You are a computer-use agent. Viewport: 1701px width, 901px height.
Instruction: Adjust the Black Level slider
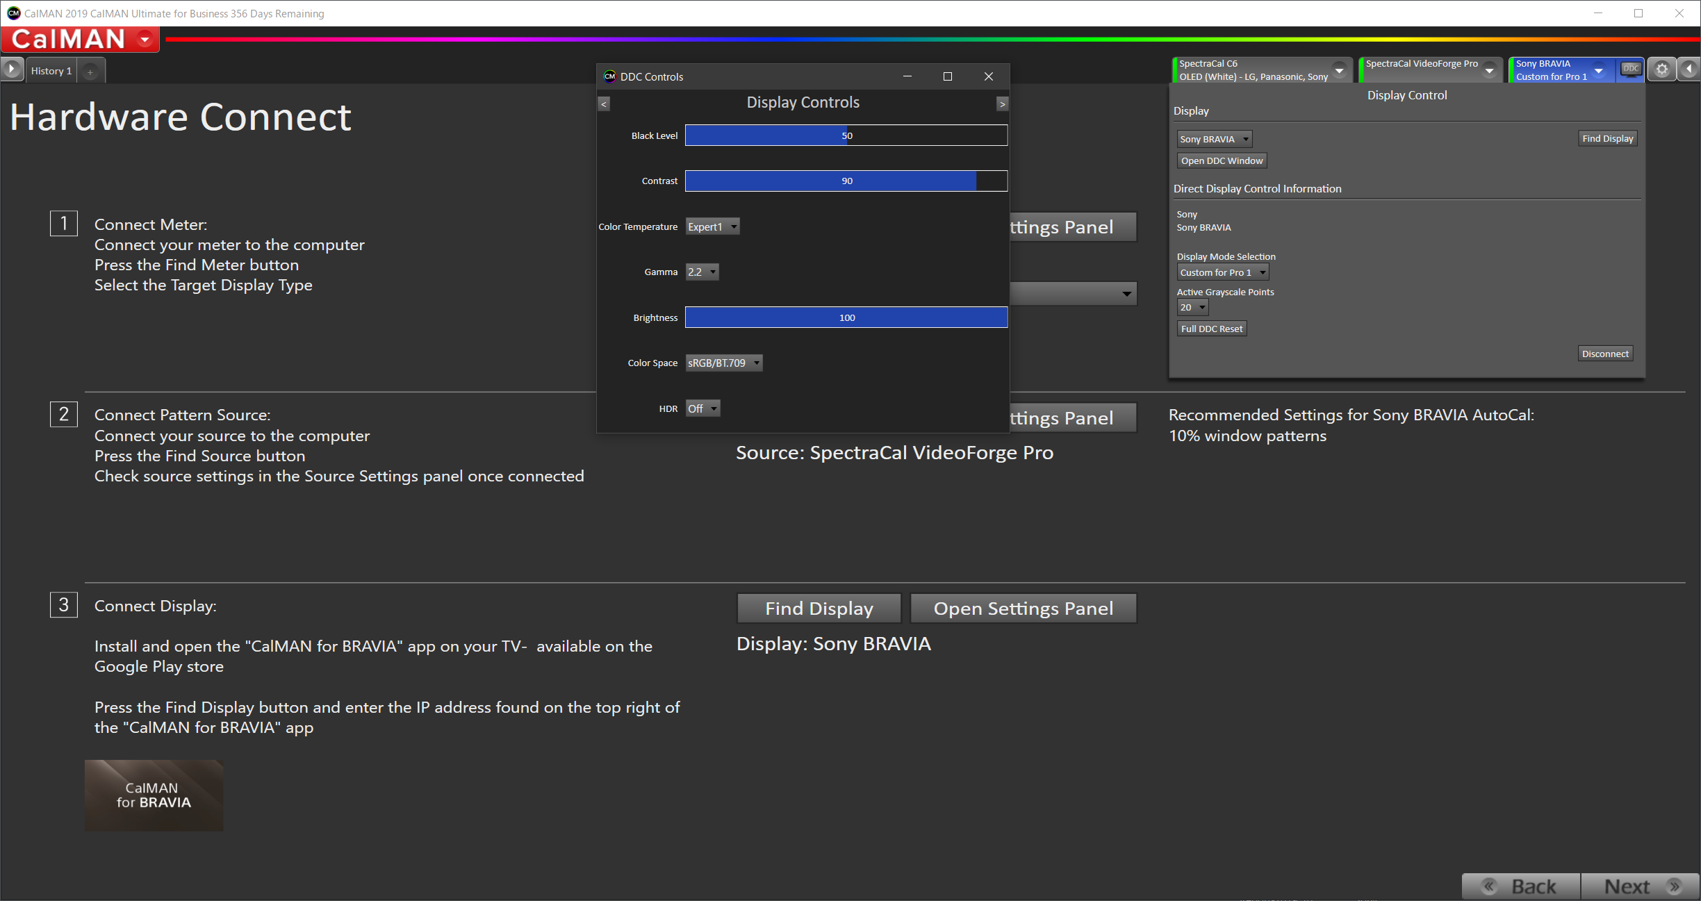[846, 135]
